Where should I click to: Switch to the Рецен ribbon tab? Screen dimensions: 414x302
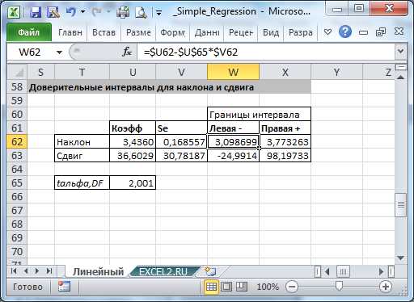click(x=241, y=32)
